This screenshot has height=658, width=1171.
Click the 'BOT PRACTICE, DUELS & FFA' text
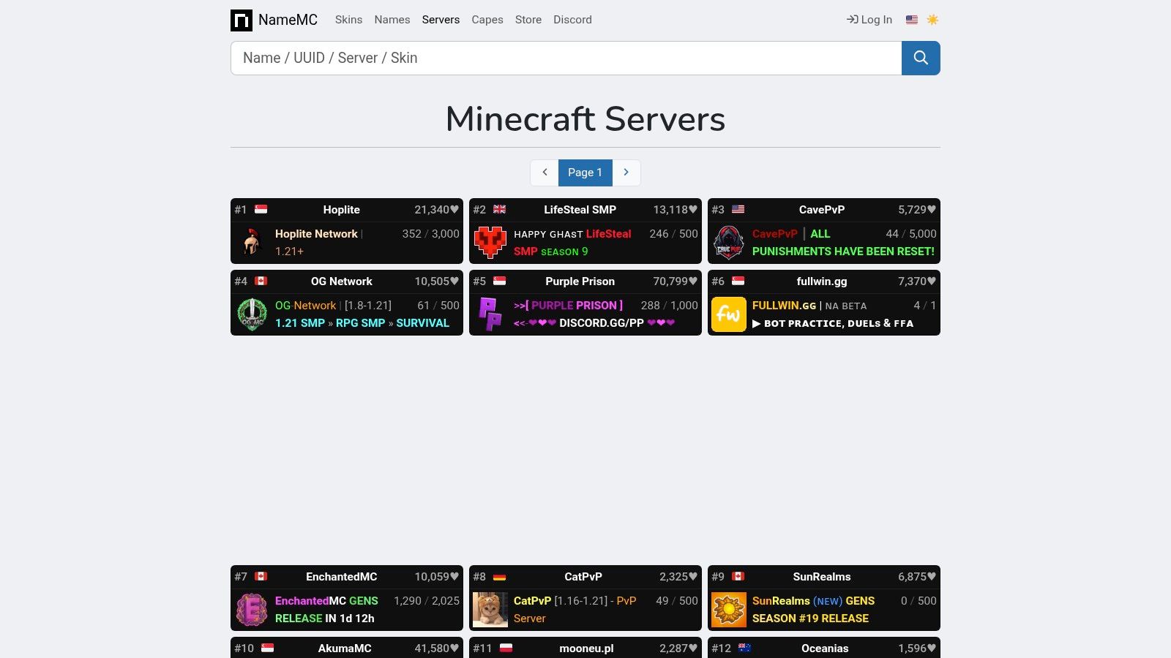[839, 323]
